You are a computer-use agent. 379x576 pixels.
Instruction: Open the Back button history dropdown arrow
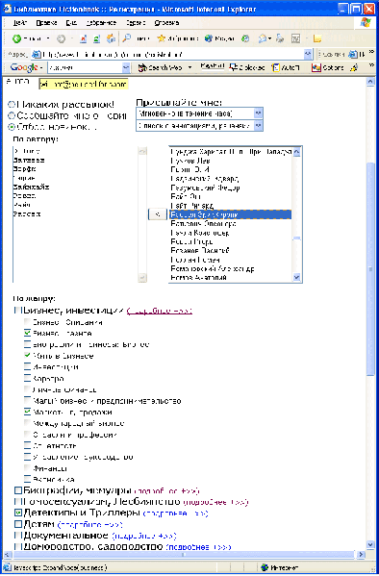pos(48,38)
